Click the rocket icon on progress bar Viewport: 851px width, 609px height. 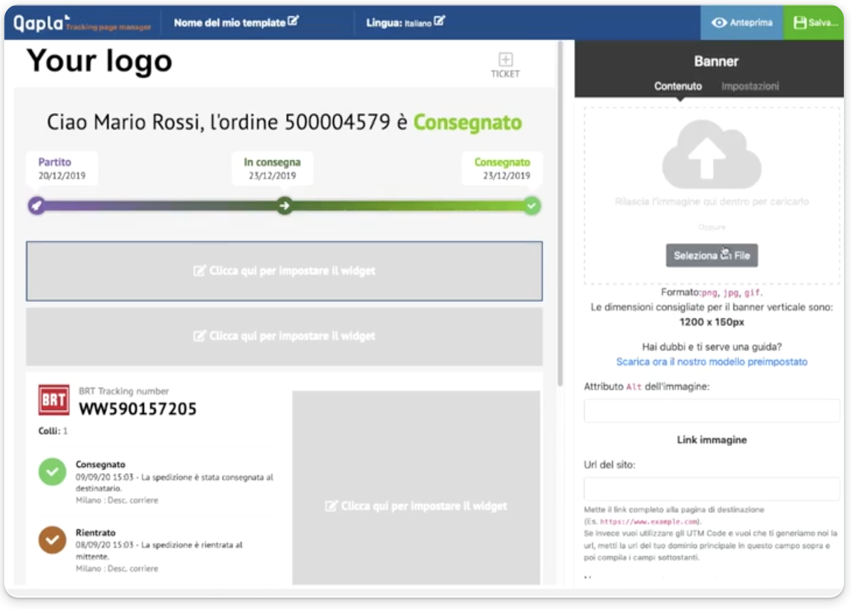(x=37, y=206)
